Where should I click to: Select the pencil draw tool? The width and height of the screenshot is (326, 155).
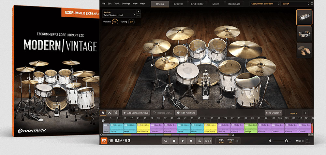[109, 113]
